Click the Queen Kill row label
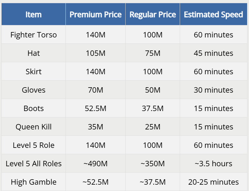249x191 pixels. pyautogui.click(x=34, y=127)
